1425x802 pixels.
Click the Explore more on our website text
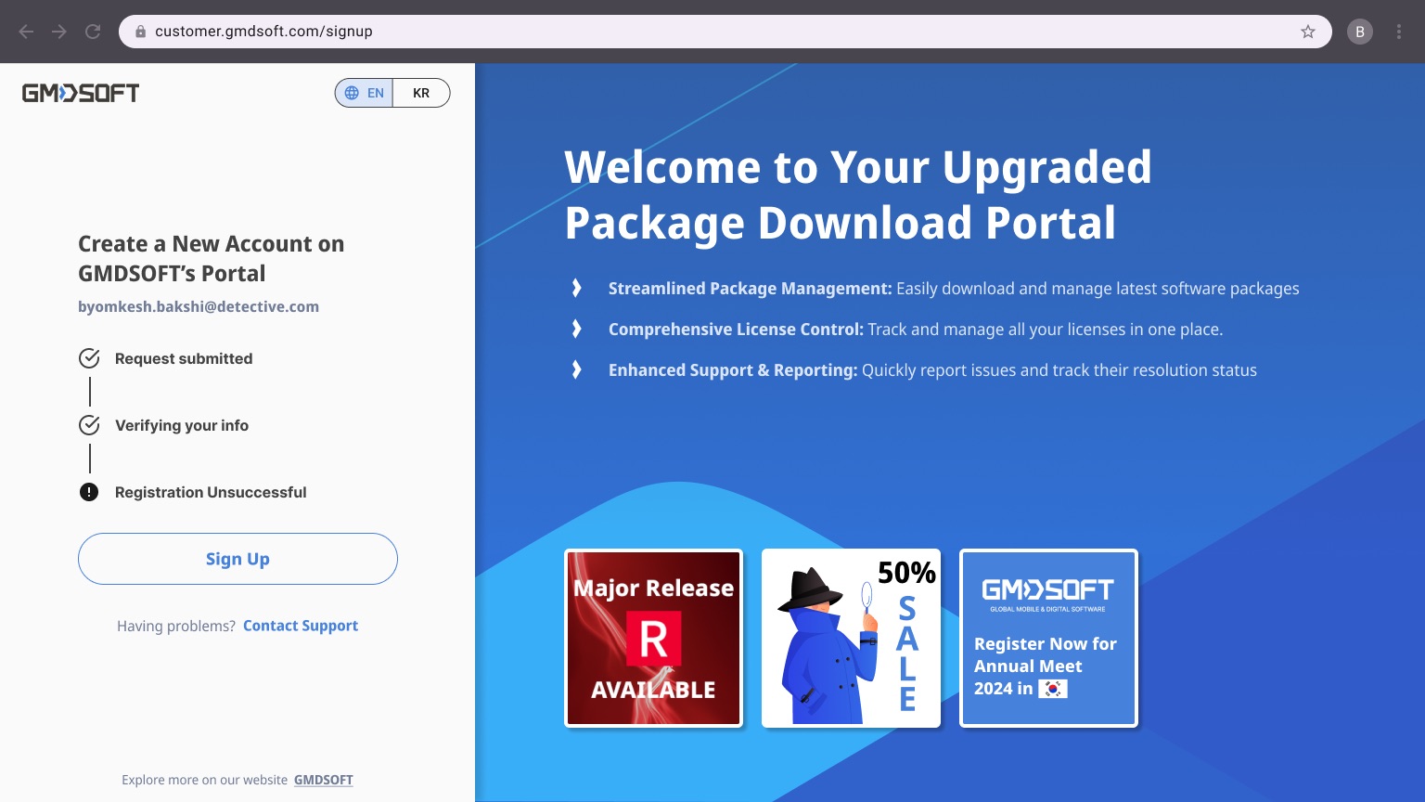[x=205, y=780]
